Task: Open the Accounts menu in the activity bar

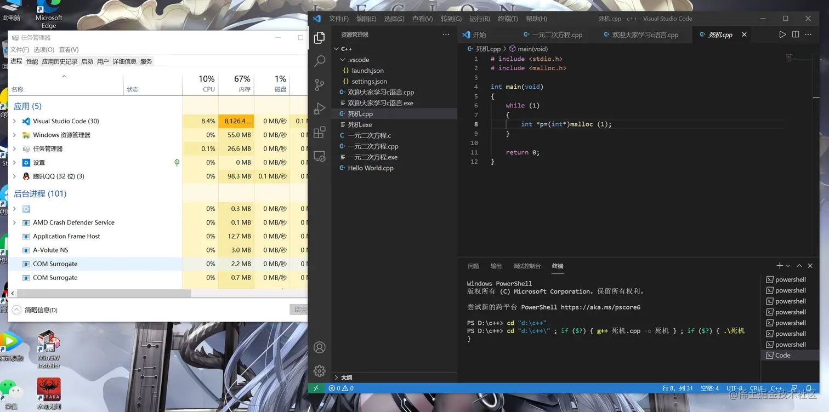Action: coord(320,347)
